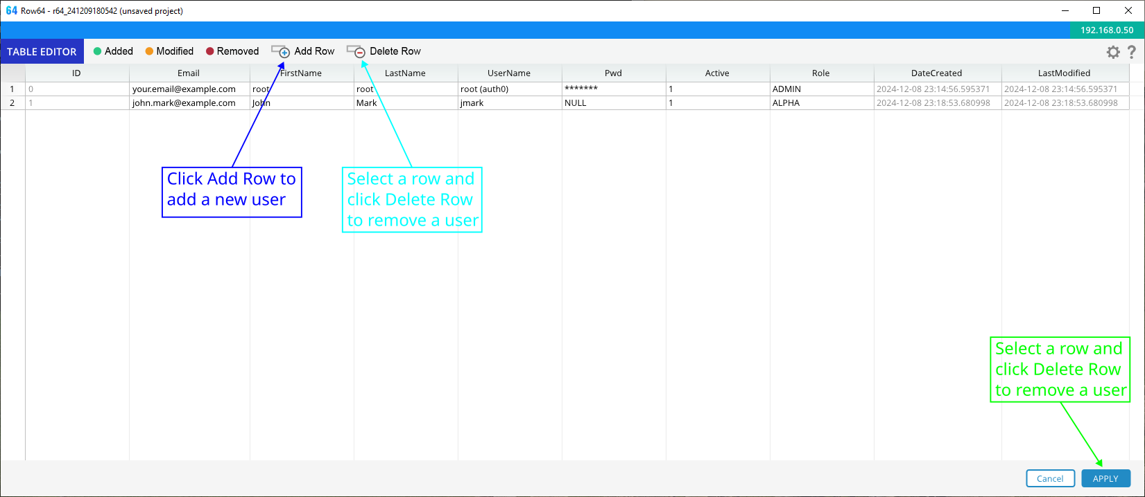
Task: Click the Delete Row icon
Action: pos(356,52)
